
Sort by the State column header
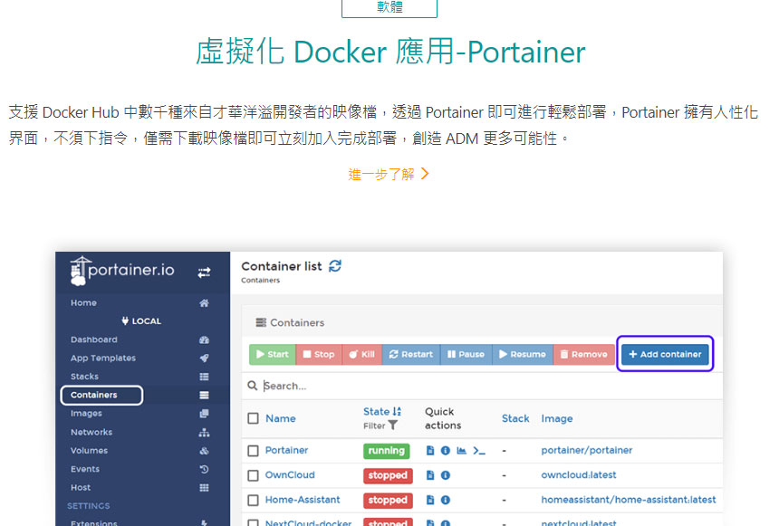[376, 412]
